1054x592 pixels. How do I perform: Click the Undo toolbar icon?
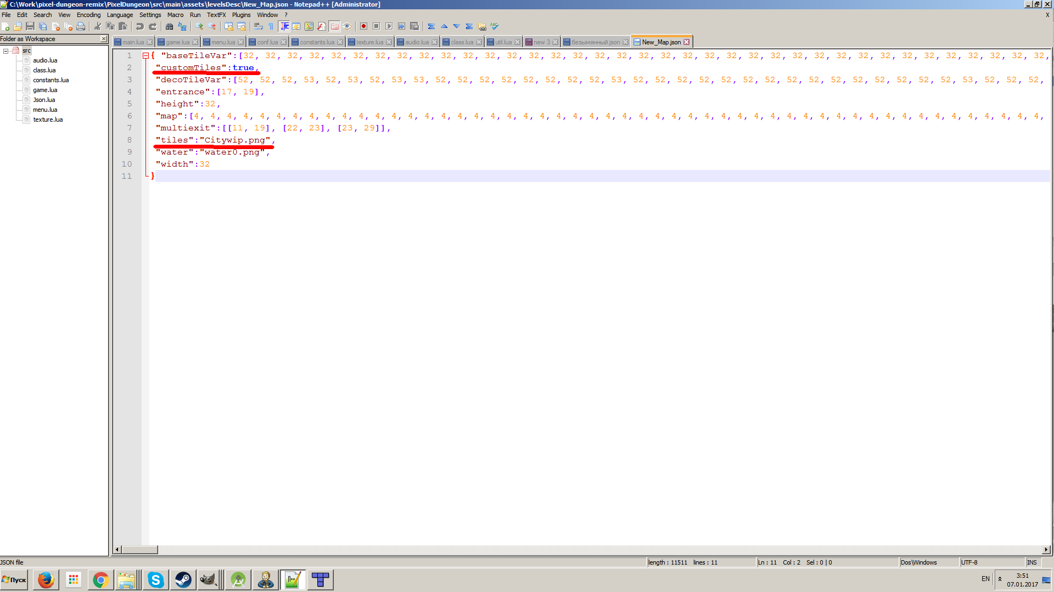140,26
